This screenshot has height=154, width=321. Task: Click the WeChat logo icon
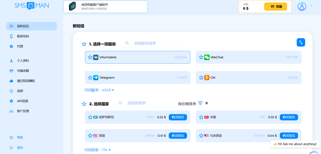(x=207, y=57)
